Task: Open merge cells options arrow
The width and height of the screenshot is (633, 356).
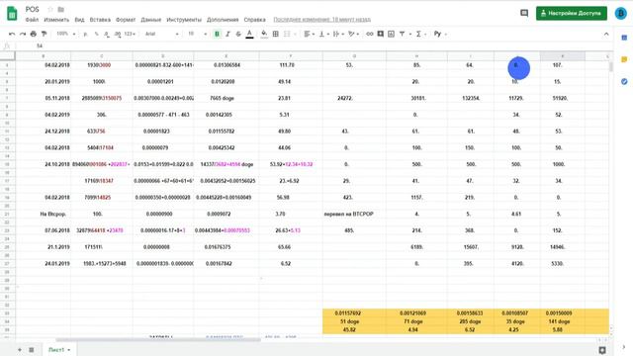Action: [295, 34]
